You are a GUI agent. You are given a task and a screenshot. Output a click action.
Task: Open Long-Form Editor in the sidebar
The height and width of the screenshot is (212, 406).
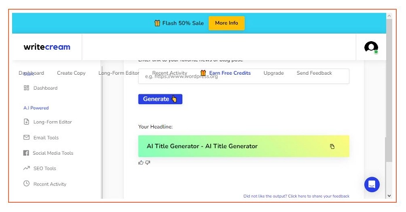(53, 122)
